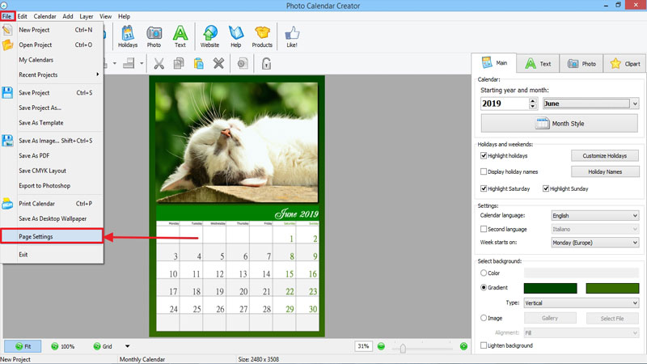The image size is (647, 364).
Task: Enable Display holiday names checkbox
Action: point(484,171)
